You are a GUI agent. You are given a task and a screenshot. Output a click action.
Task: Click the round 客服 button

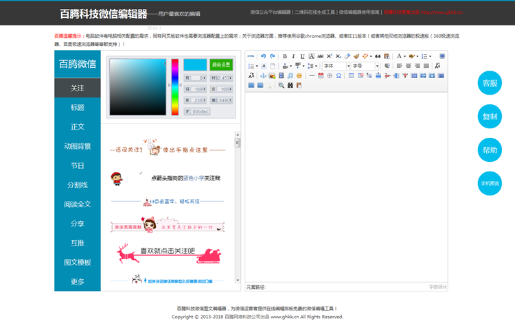tap(490, 83)
